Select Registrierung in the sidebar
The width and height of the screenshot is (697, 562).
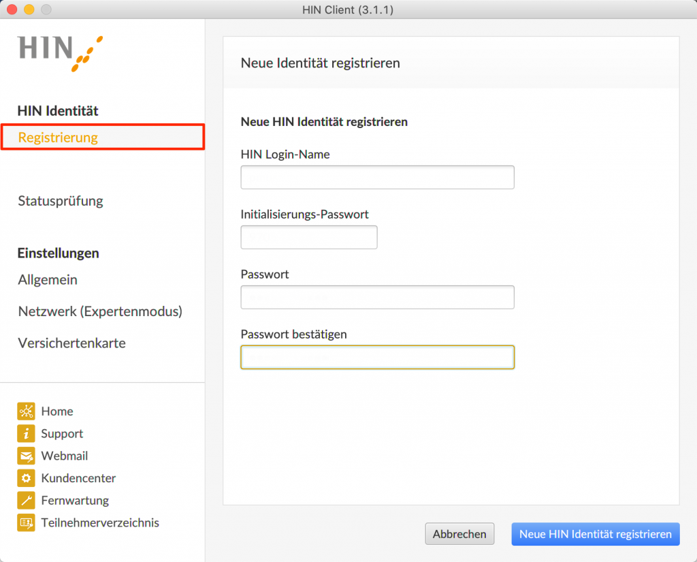(58, 138)
